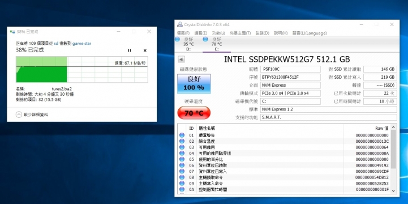Image resolution: width=408 pixels, height=204 pixels.
Task: Click the ---- (SSD) rotation value
Action: [x=380, y=85]
